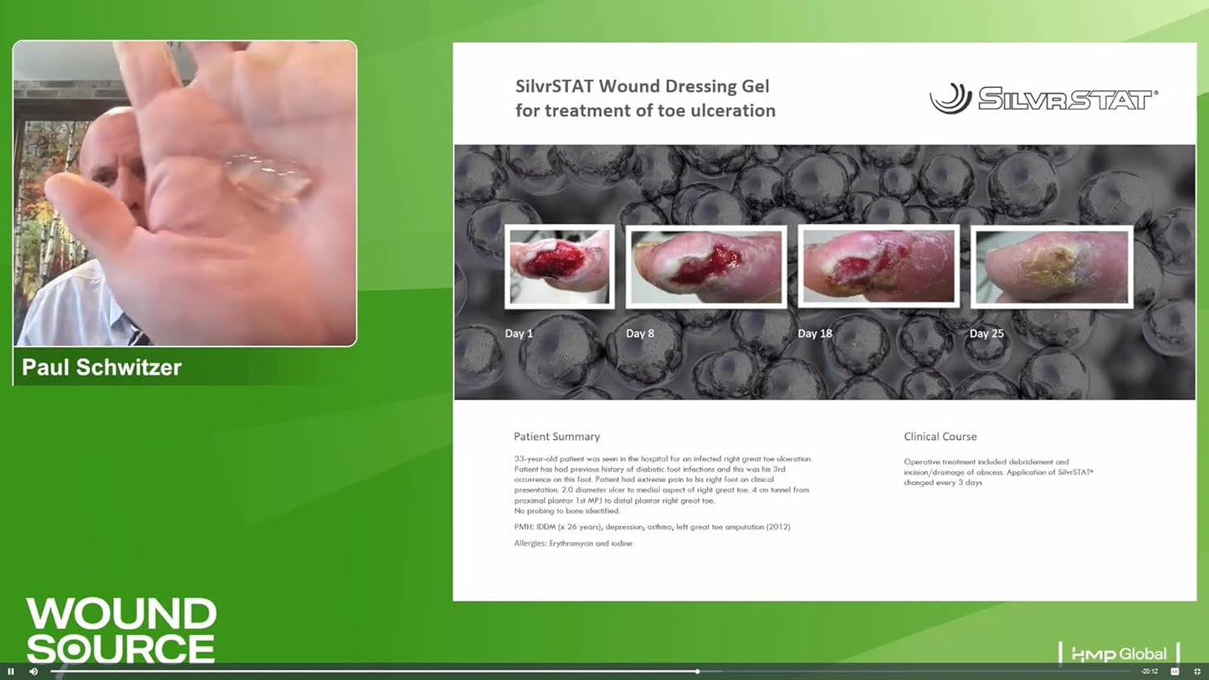The image size is (1209, 680).
Task: Click the 'Day 8' label
Action: (640, 334)
